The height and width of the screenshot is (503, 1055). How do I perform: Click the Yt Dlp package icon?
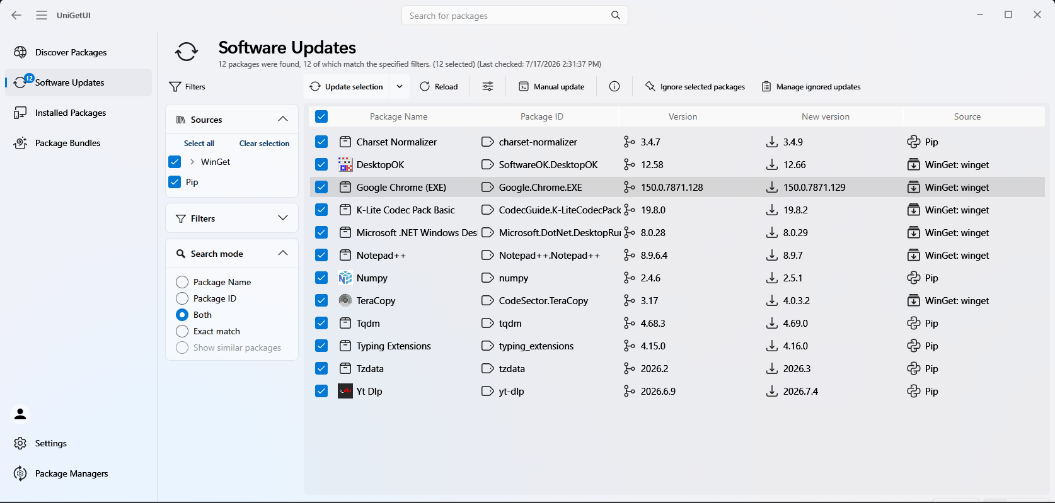click(345, 391)
